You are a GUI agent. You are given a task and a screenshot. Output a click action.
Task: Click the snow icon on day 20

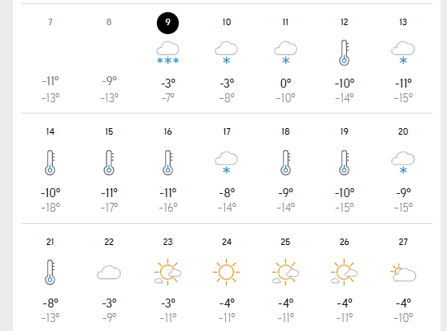tap(403, 163)
